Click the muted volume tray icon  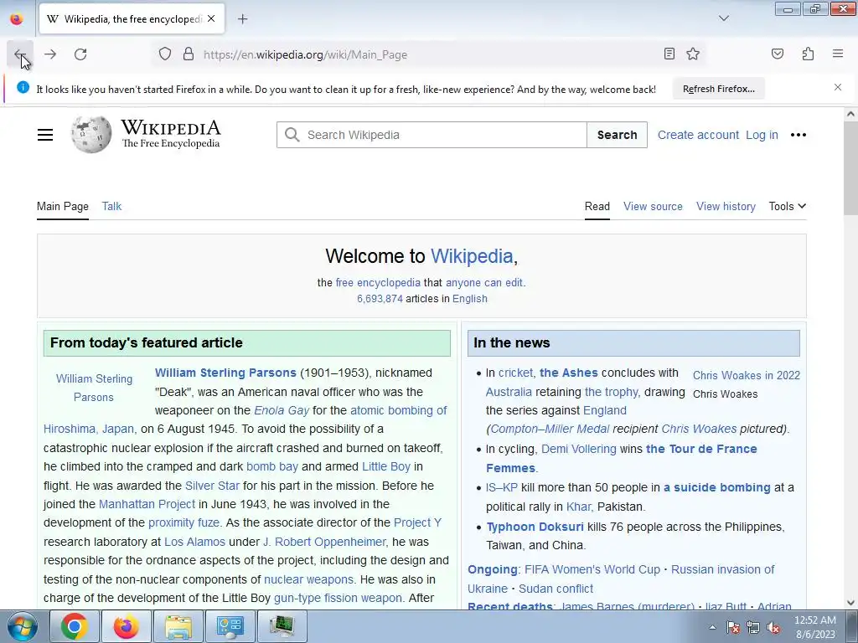[773, 627]
